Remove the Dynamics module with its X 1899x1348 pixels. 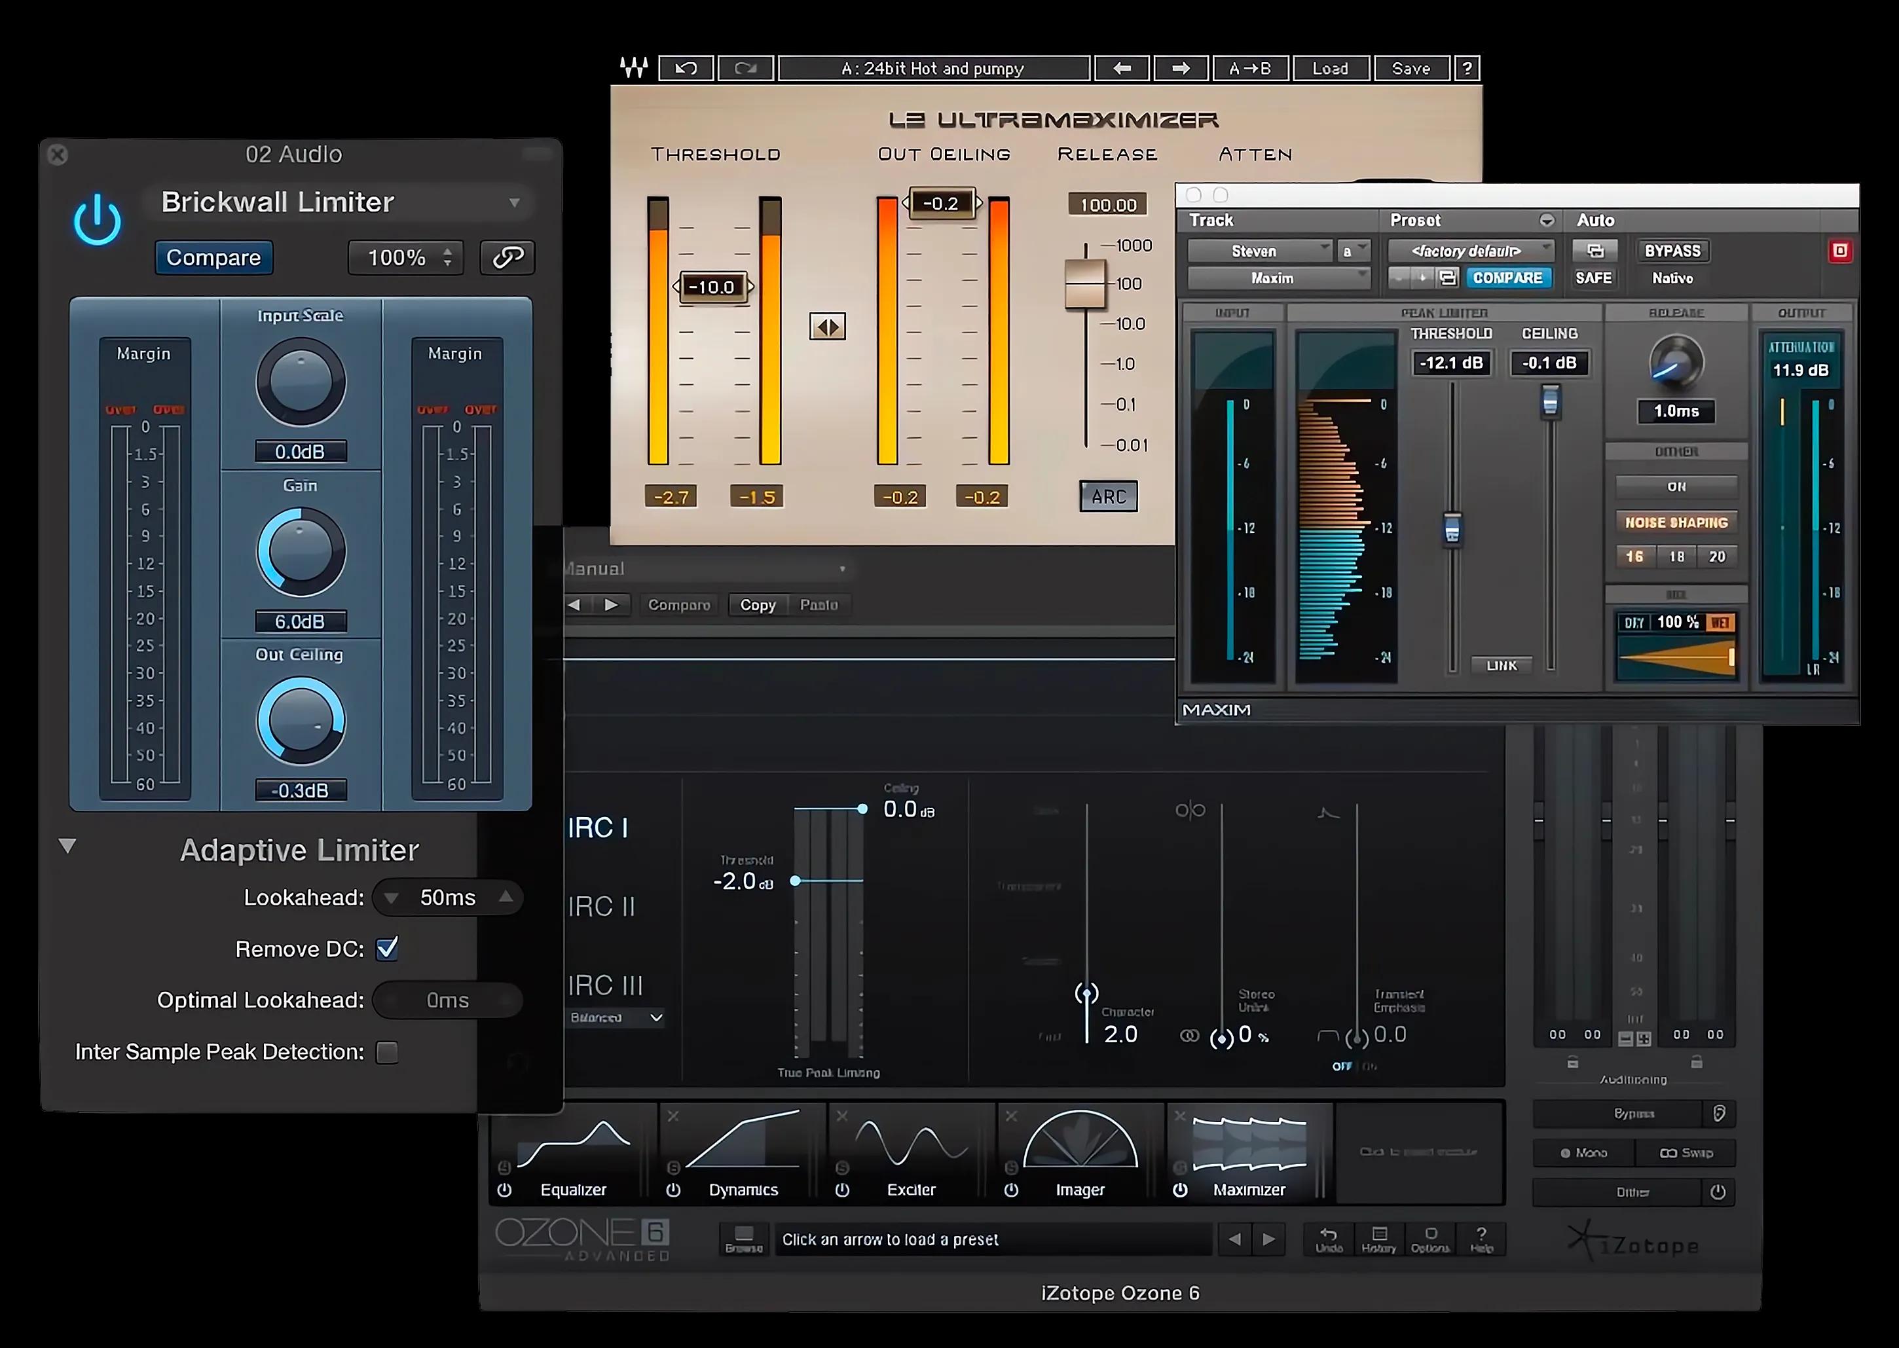click(x=673, y=1116)
